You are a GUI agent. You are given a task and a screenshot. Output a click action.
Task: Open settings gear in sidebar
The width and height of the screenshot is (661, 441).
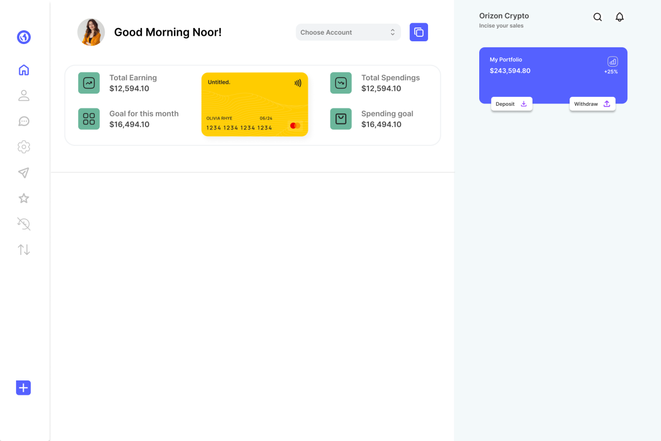(x=24, y=147)
